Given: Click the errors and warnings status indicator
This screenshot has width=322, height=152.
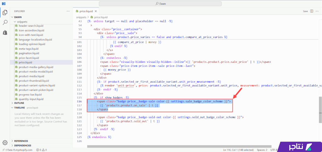Looking at the screenshot, I should 42,150.
